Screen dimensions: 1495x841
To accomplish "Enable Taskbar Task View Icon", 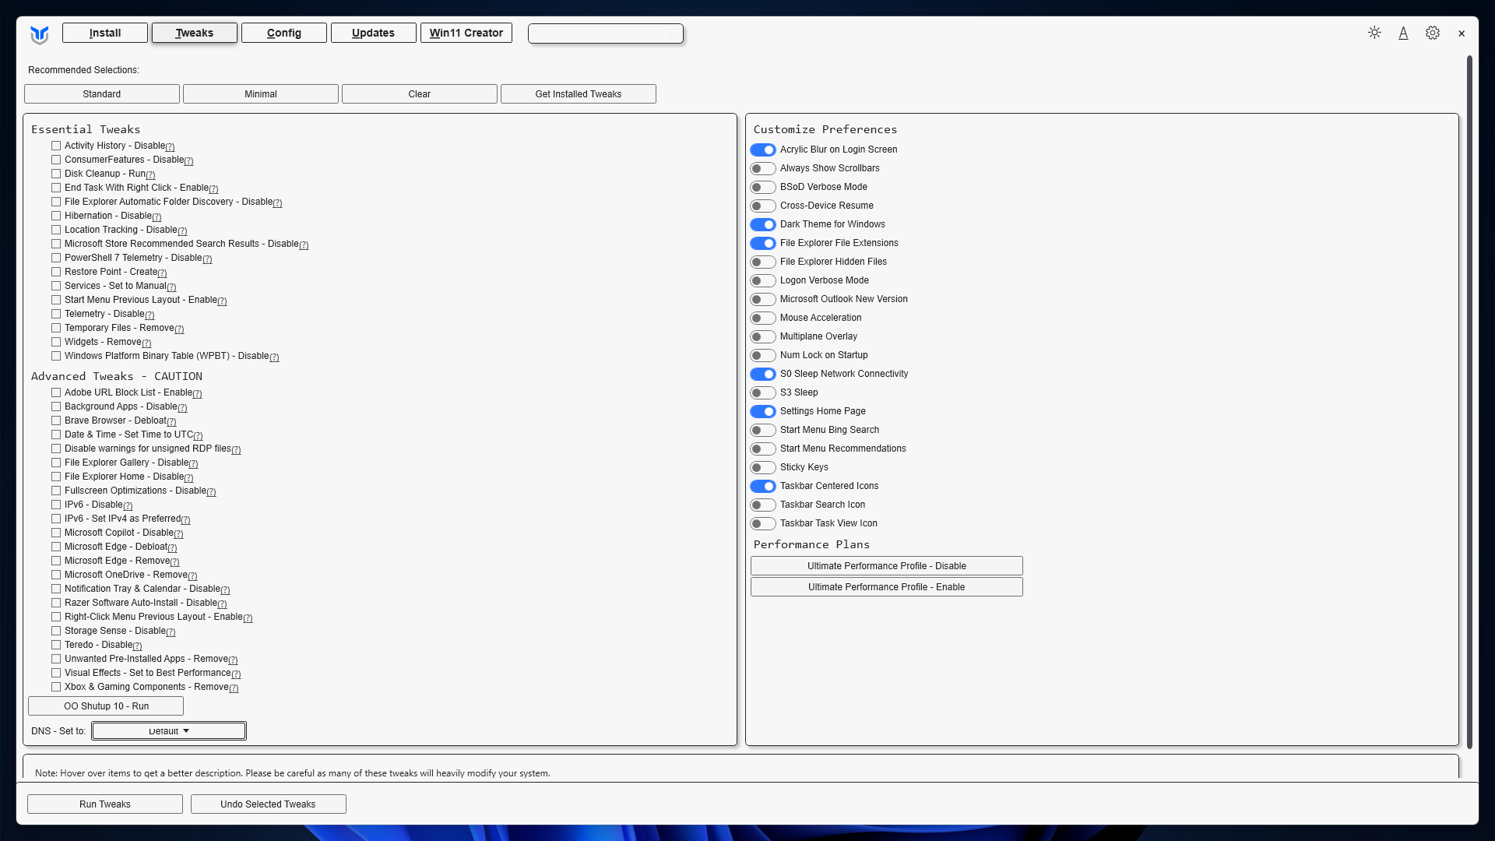I will click(763, 523).
